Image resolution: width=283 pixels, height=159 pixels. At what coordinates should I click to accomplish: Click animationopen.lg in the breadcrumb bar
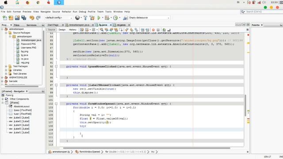(x=61, y=152)
